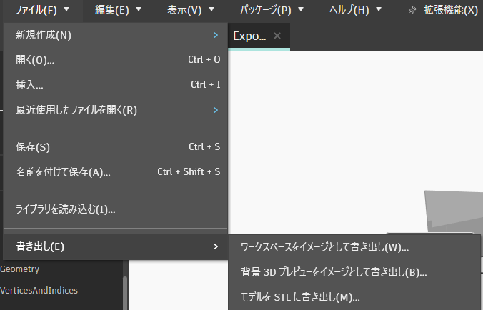483x310 pixels.
Task: Click dropdown arrow next to 表示(V)
Action: pos(211,9)
